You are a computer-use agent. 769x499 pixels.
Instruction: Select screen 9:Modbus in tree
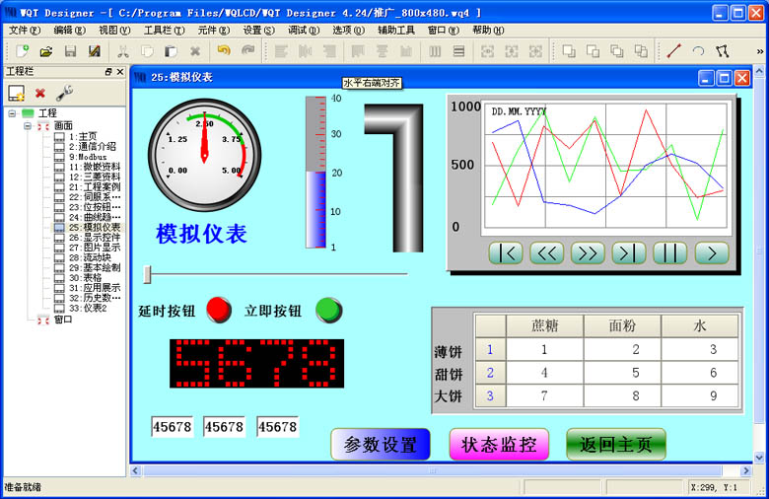pos(88,157)
